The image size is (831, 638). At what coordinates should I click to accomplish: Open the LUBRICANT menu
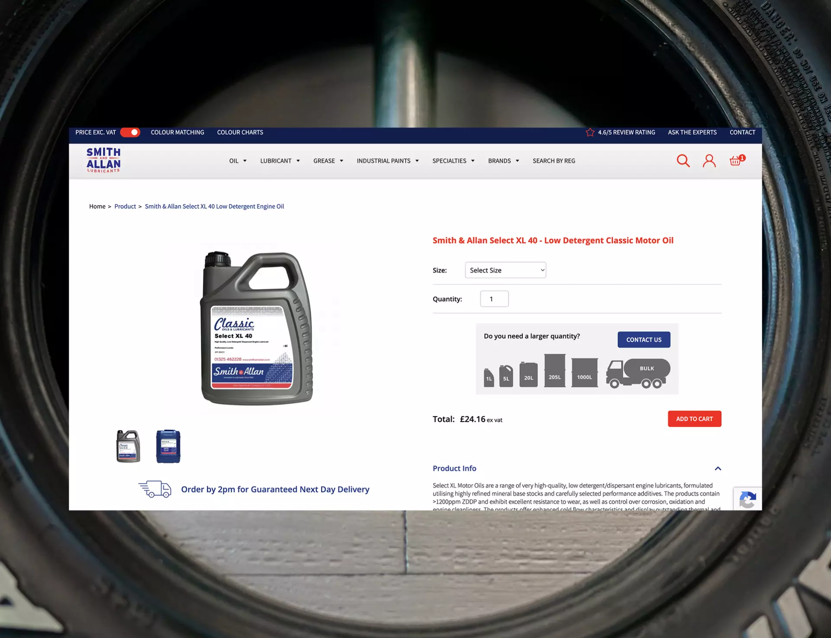point(276,161)
